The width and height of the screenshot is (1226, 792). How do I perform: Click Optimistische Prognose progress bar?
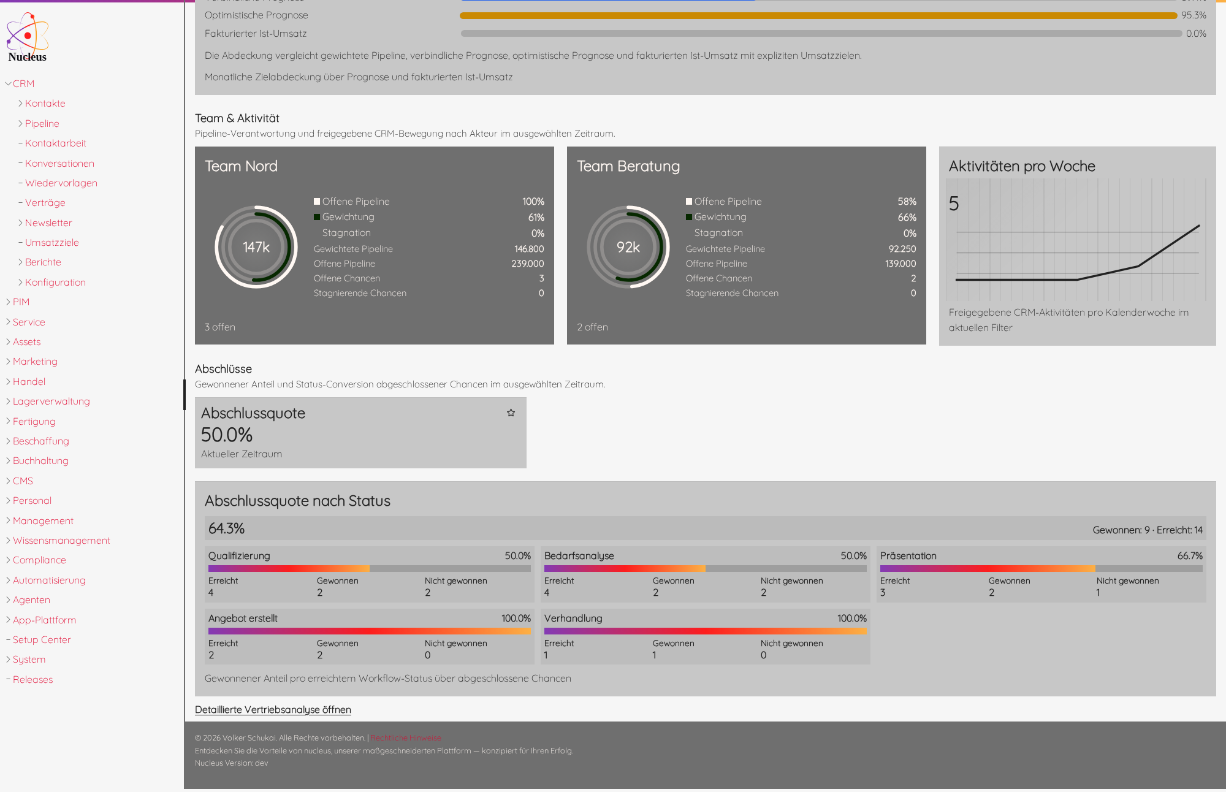818,15
